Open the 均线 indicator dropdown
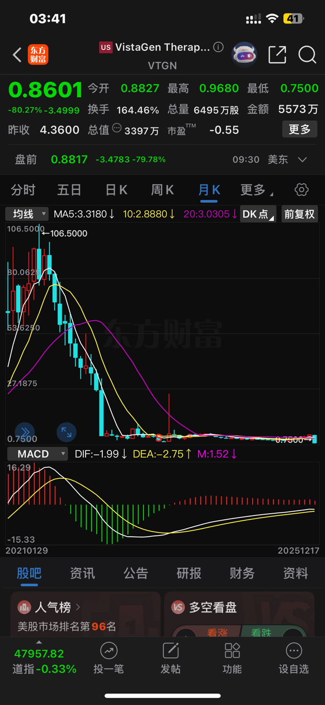This screenshot has width=325, height=705. (27, 214)
